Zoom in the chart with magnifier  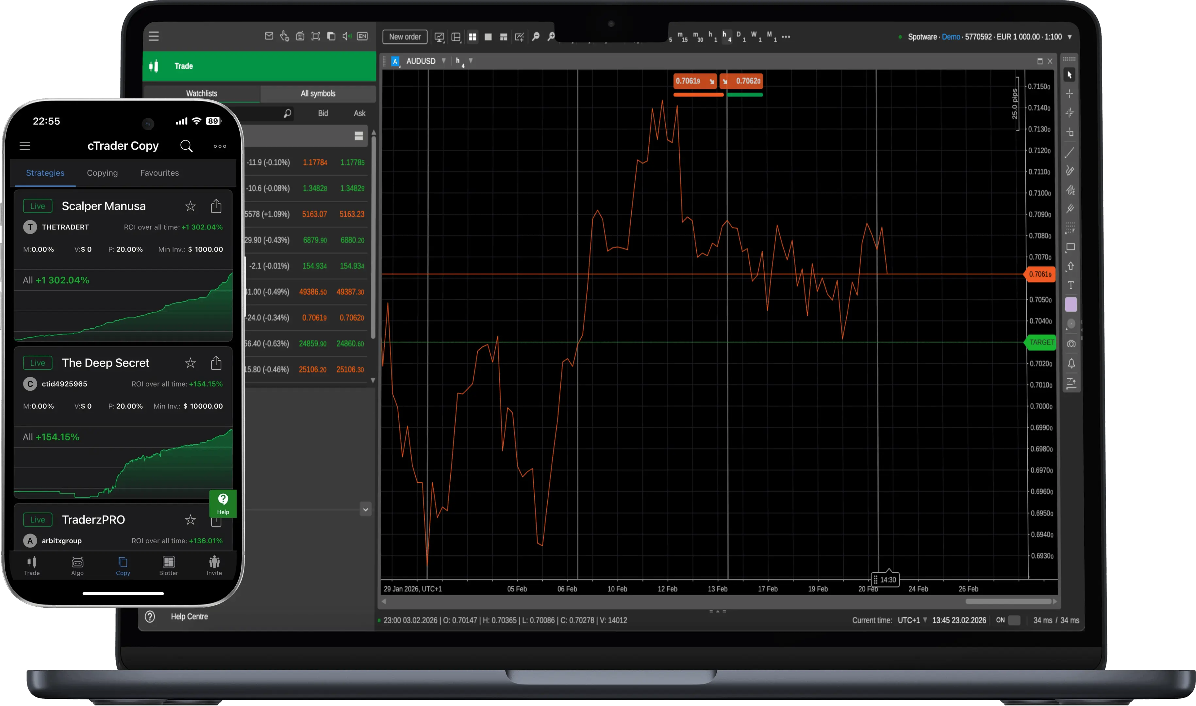pyautogui.click(x=551, y=36)
